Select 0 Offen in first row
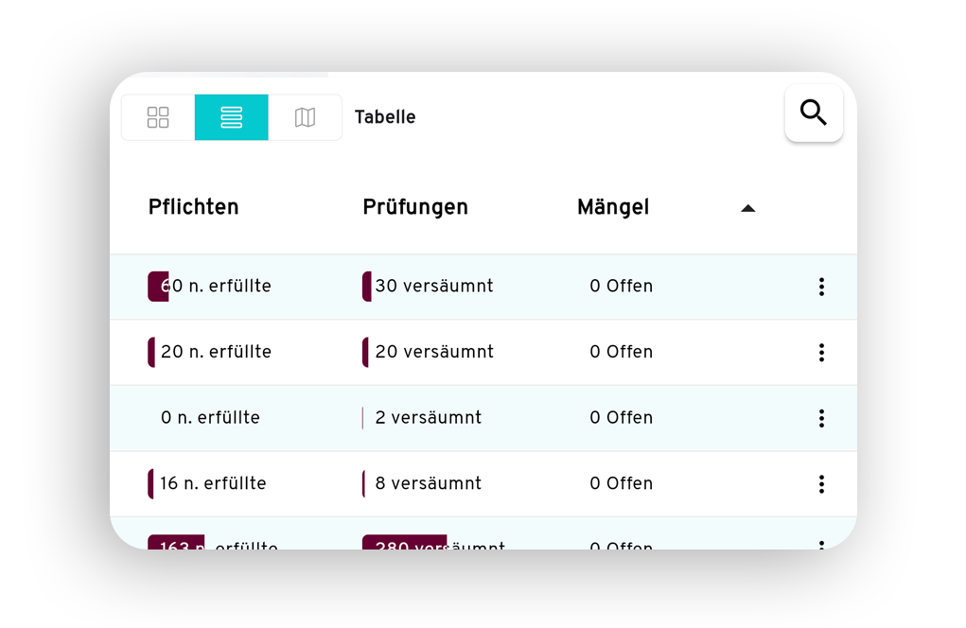 coord(621,287)
